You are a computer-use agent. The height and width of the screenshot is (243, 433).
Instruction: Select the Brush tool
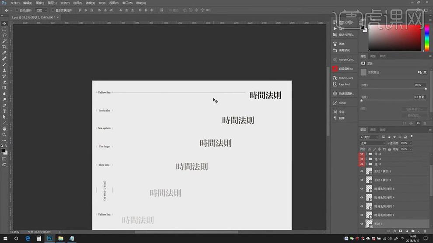(x=4, y=65)
